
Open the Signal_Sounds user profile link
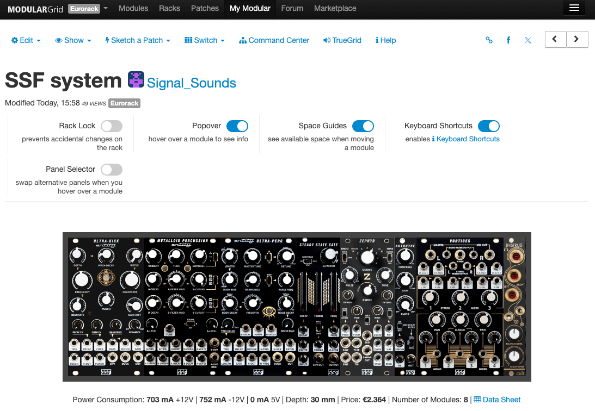click(x=192, y=83)
